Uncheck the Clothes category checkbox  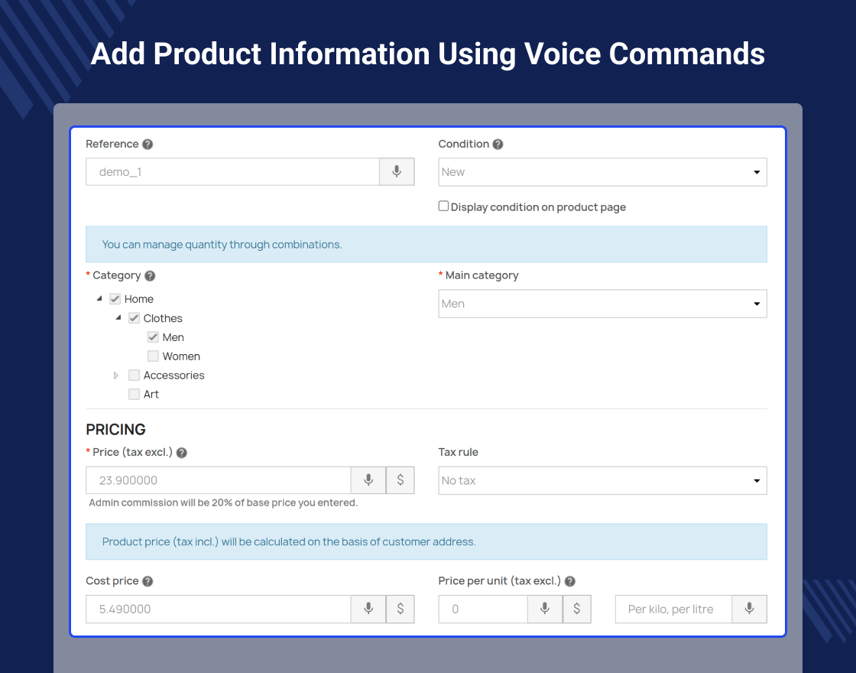click(134, 318)
